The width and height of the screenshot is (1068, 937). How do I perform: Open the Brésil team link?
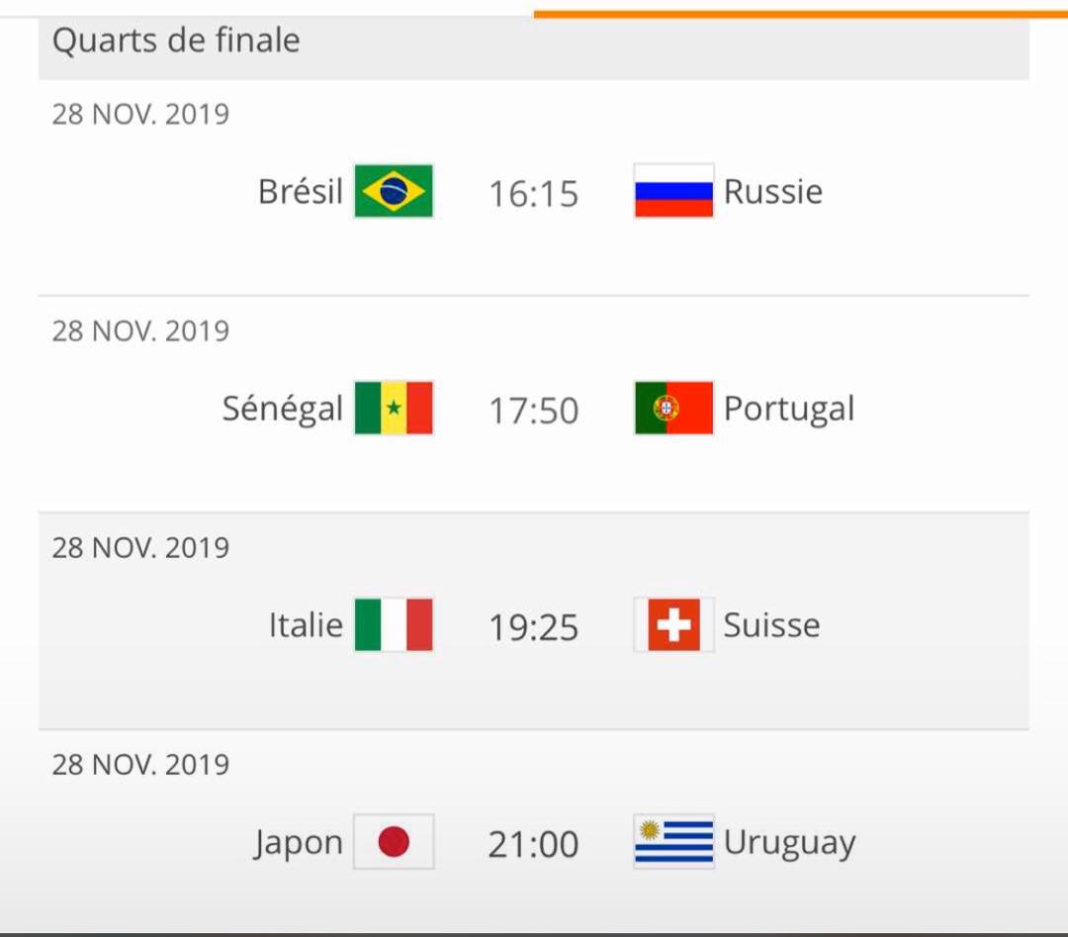click(301, 191)
